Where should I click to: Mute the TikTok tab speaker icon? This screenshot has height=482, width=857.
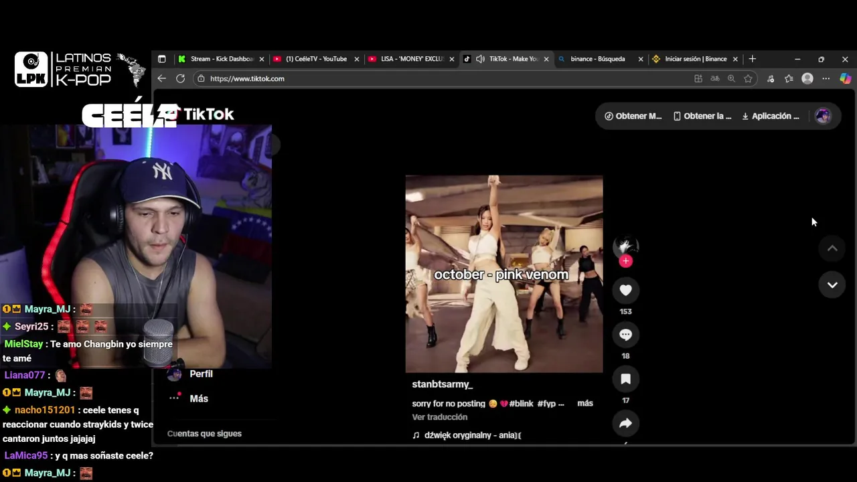point(480,59)
